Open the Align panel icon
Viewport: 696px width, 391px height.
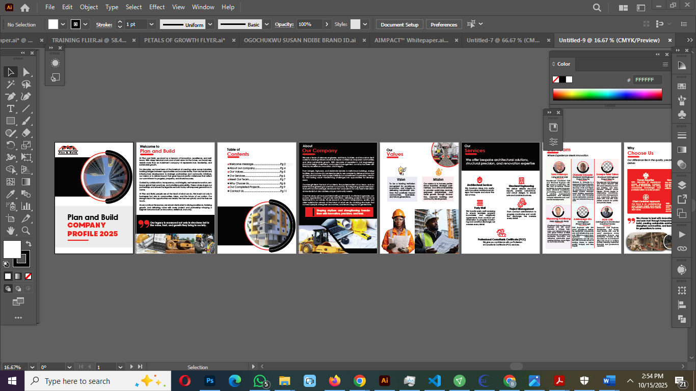682,305
